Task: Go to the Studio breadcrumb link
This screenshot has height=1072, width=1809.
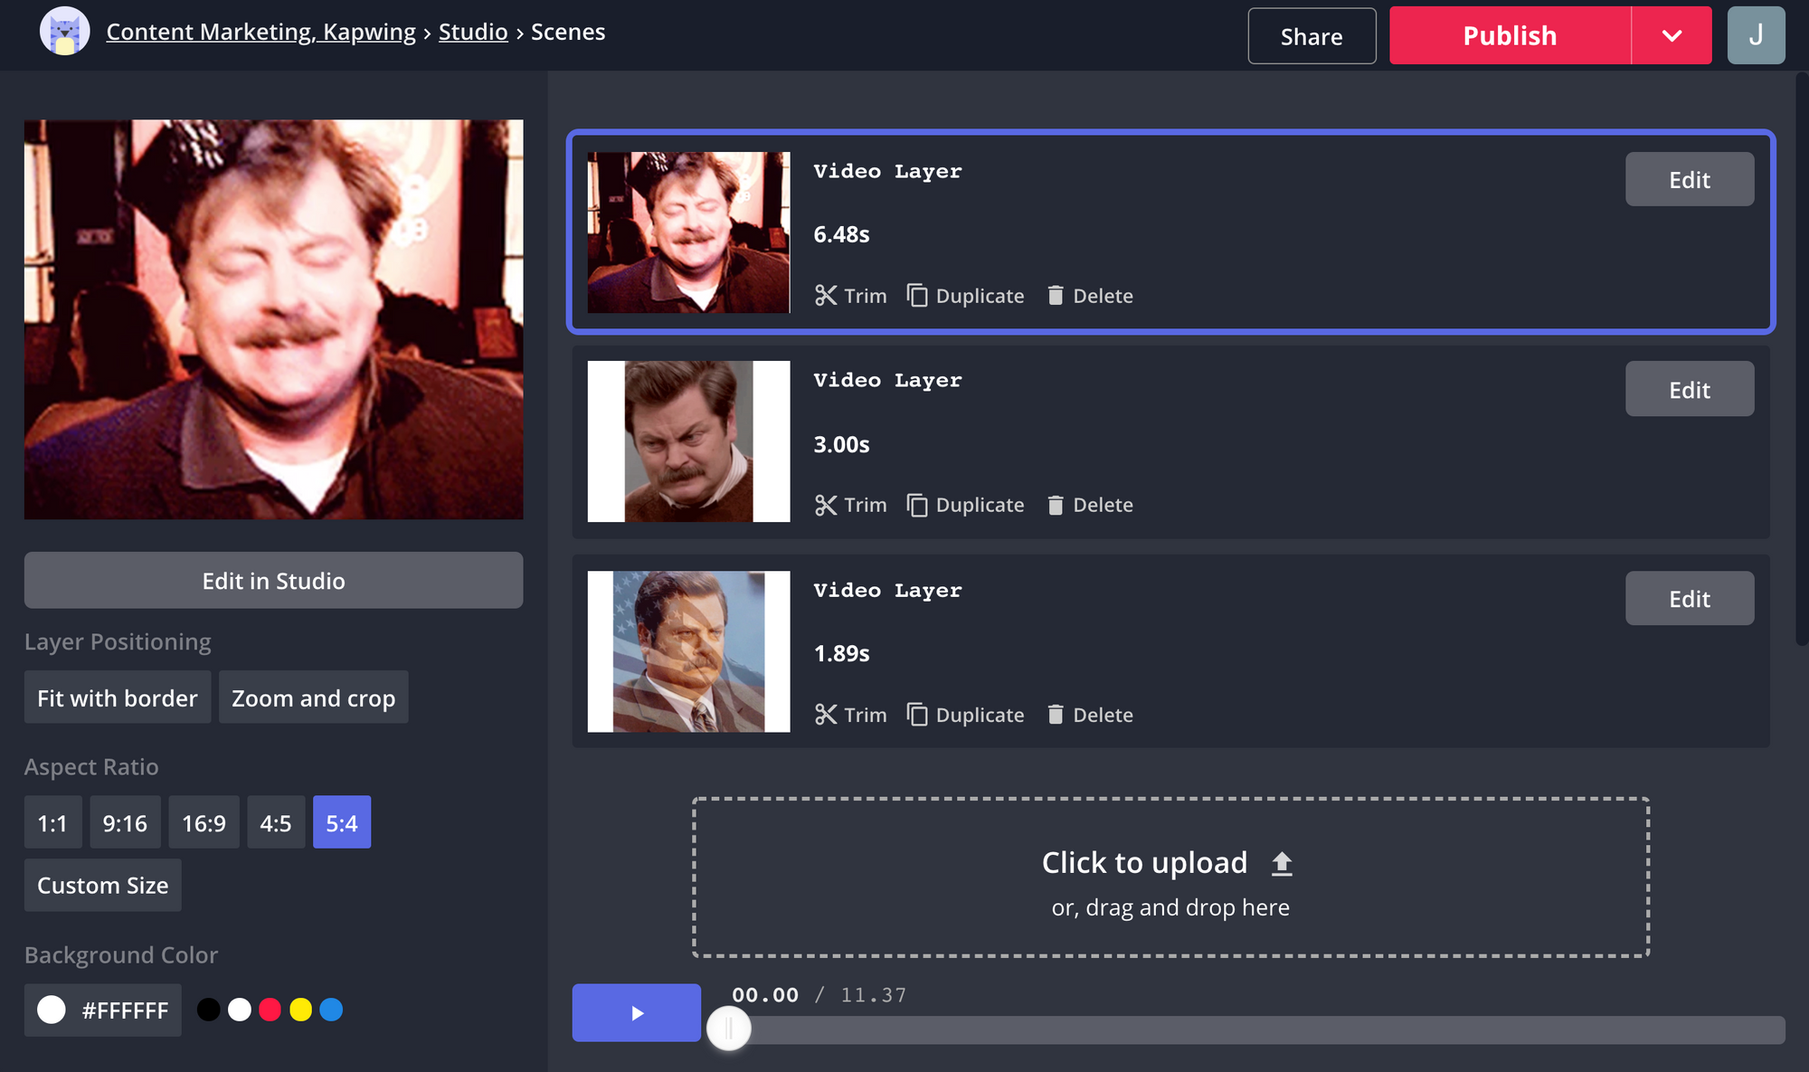Action: (x=473, y=32)
